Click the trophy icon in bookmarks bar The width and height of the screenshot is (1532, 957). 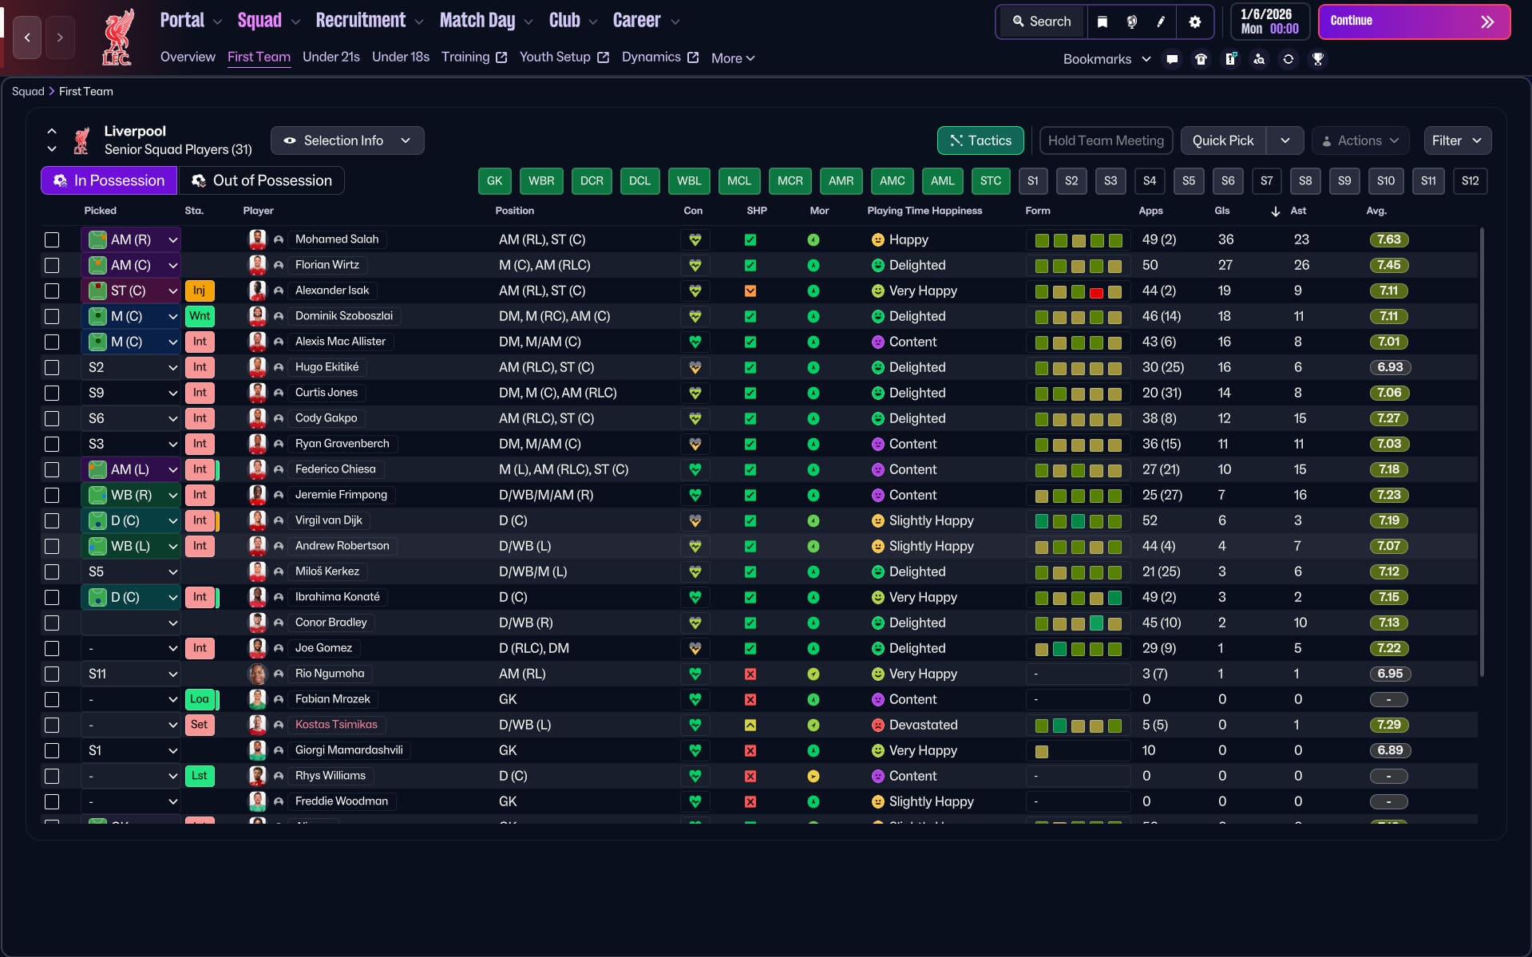1317,59
